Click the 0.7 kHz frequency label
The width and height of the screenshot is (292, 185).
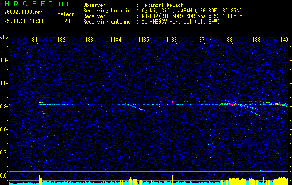click(4, 153)
